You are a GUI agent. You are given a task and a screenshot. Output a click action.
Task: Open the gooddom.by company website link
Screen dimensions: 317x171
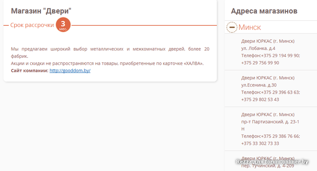70,71
